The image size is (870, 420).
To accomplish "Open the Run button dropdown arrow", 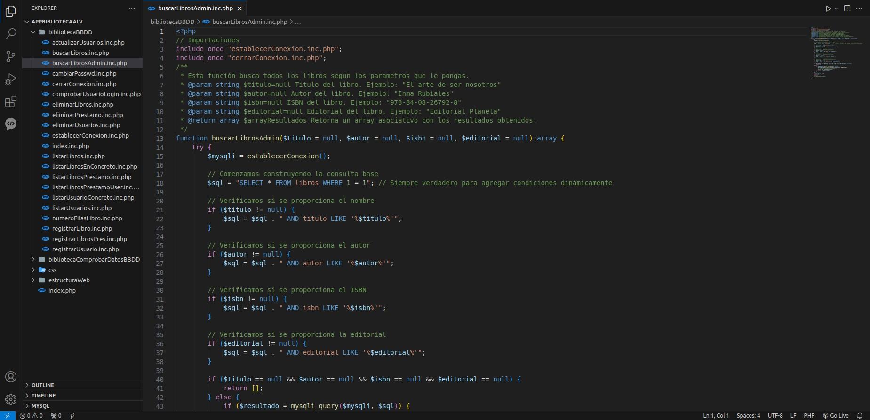I will click(836, 8).
